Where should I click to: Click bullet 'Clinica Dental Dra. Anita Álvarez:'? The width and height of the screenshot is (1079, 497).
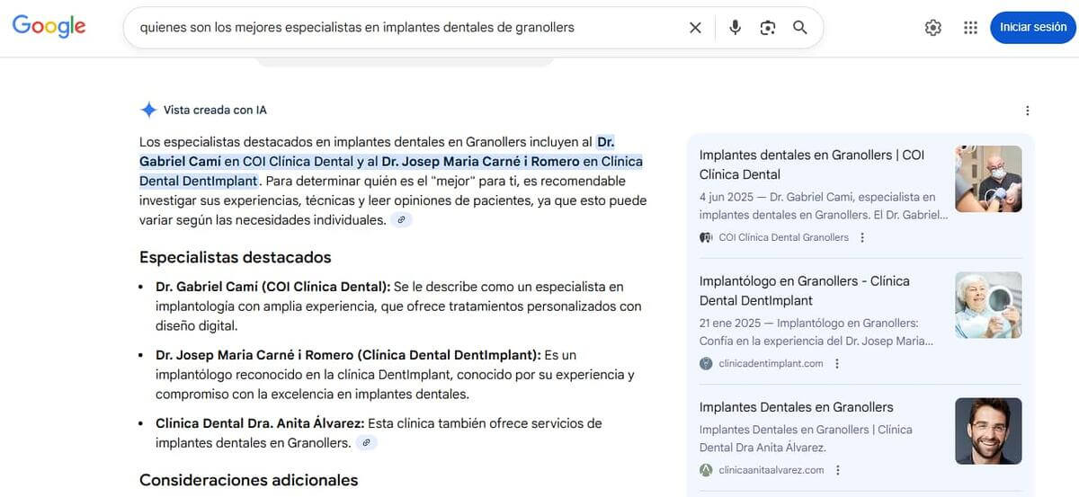click(260, 423)
